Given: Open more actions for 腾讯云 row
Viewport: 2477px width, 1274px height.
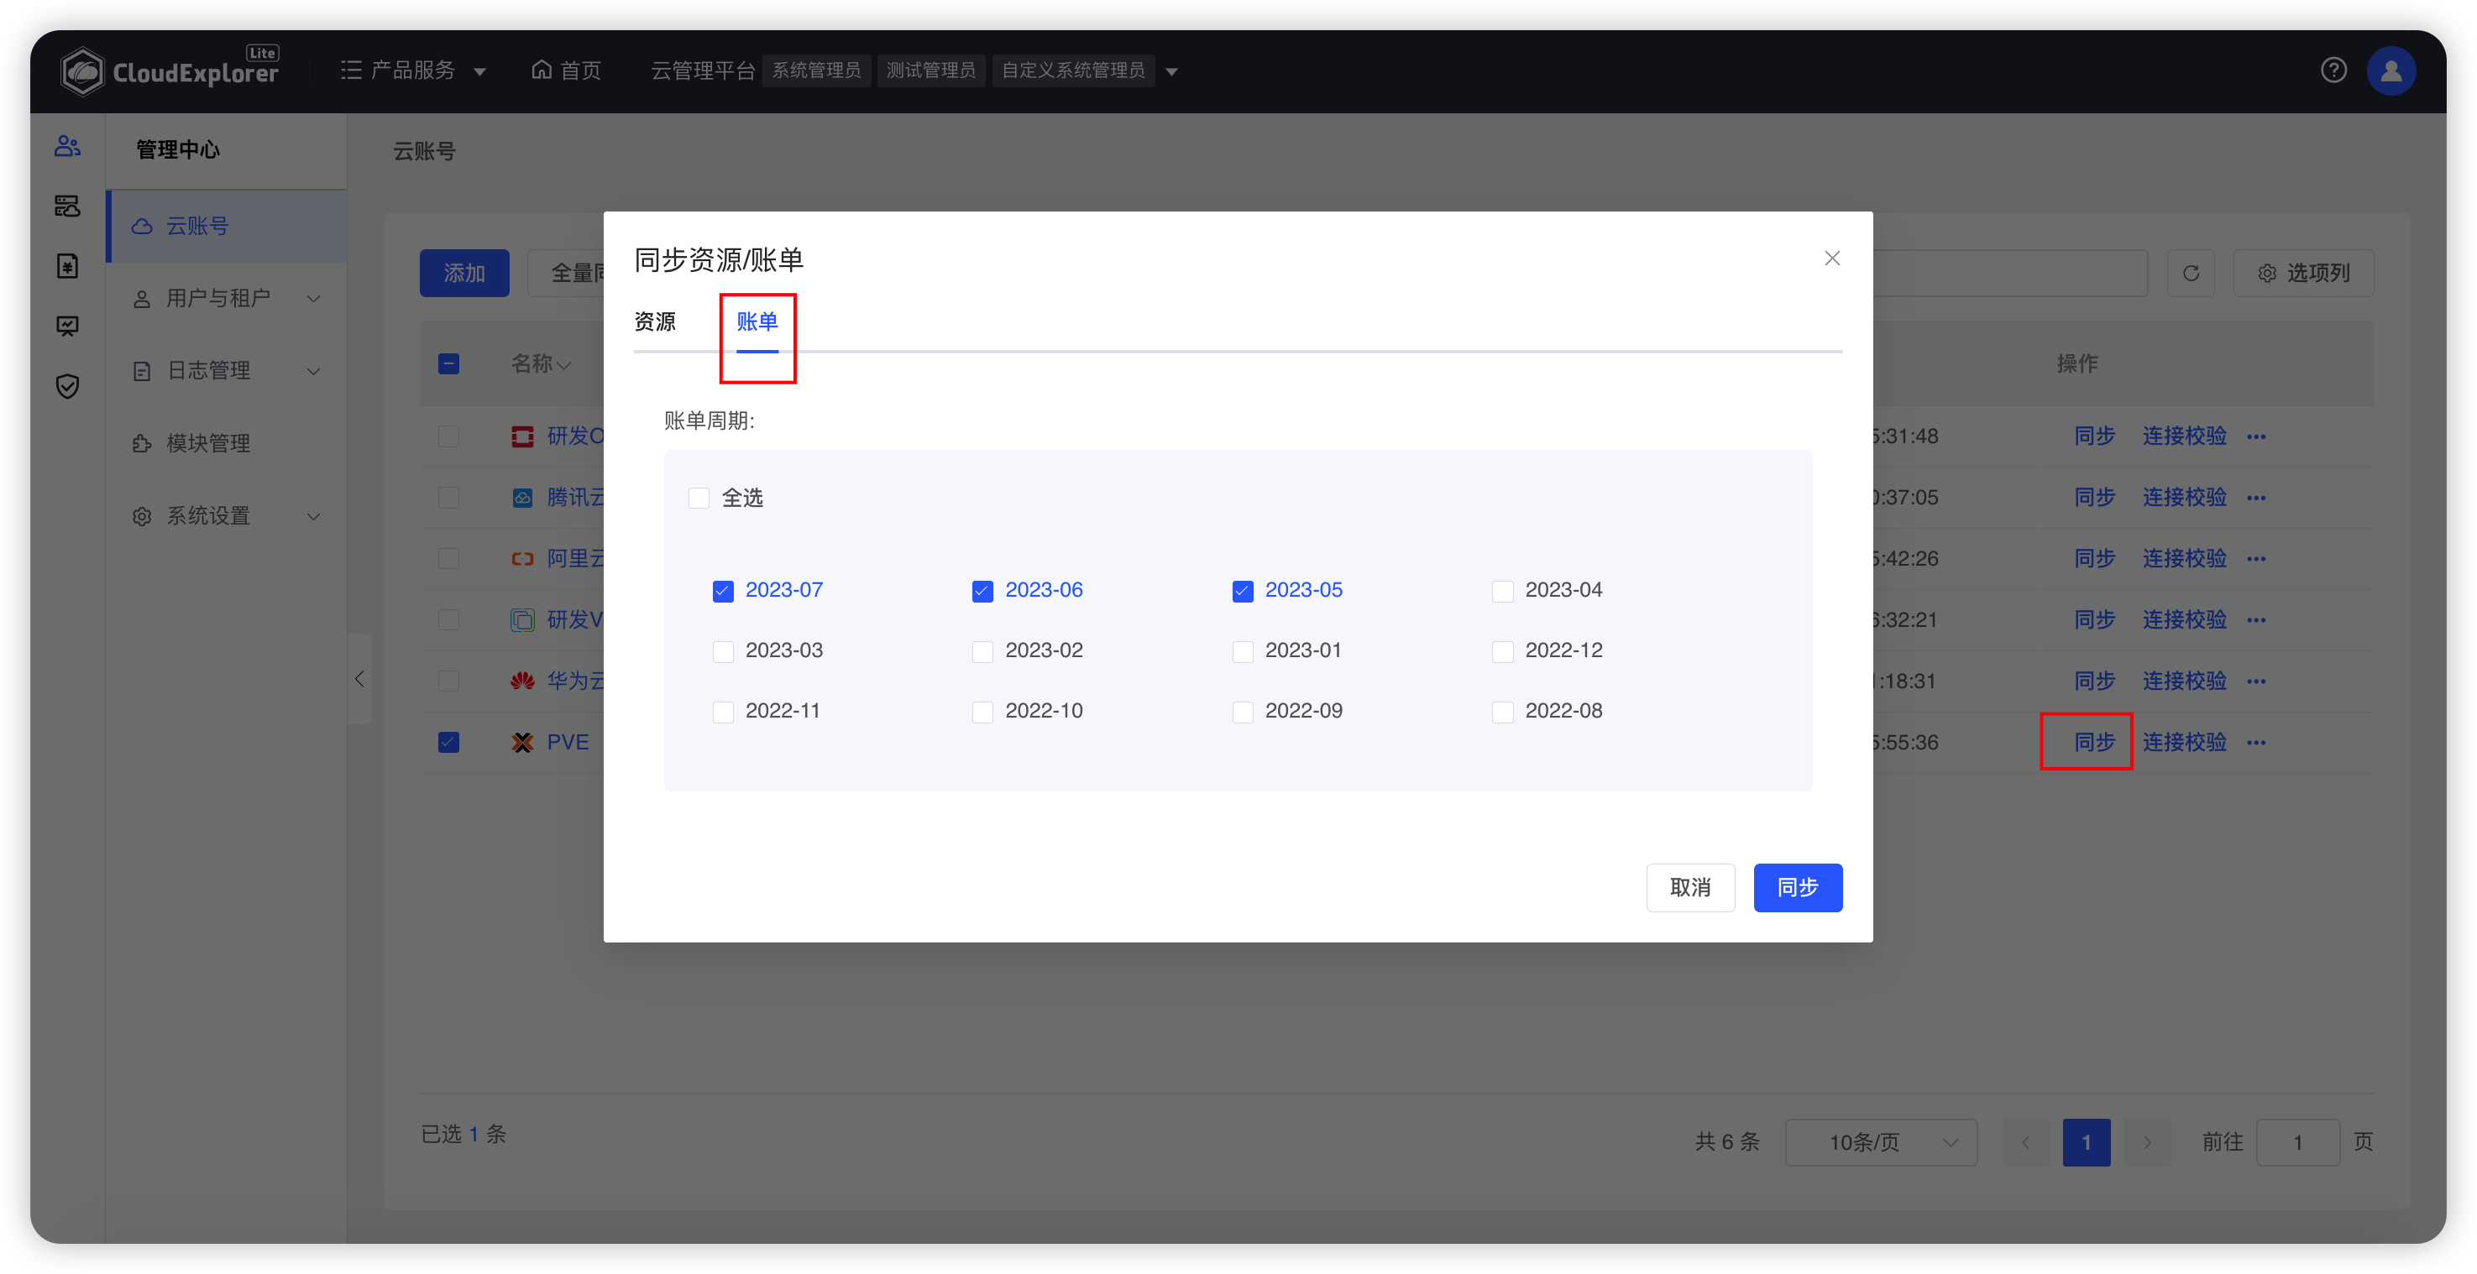Looking at the screenshot, I should (2257, 498).
